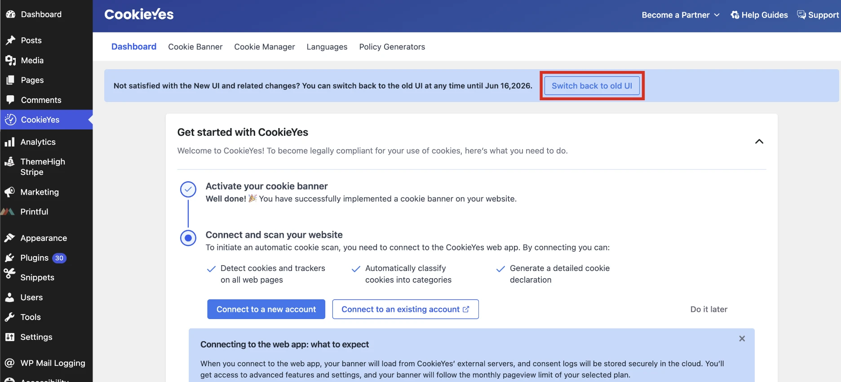841x382 pixels.
Task: Open the Tools wrench icon
Action: tap(9, 317)
